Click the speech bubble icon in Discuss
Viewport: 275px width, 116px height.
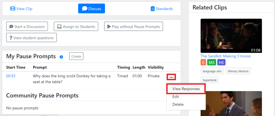pos(85,9)
